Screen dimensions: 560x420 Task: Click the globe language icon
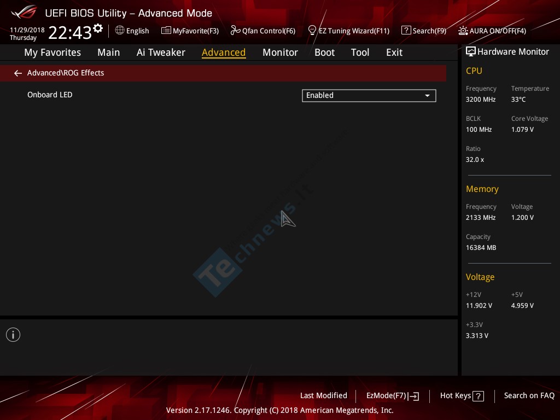[x=120, y=31]
